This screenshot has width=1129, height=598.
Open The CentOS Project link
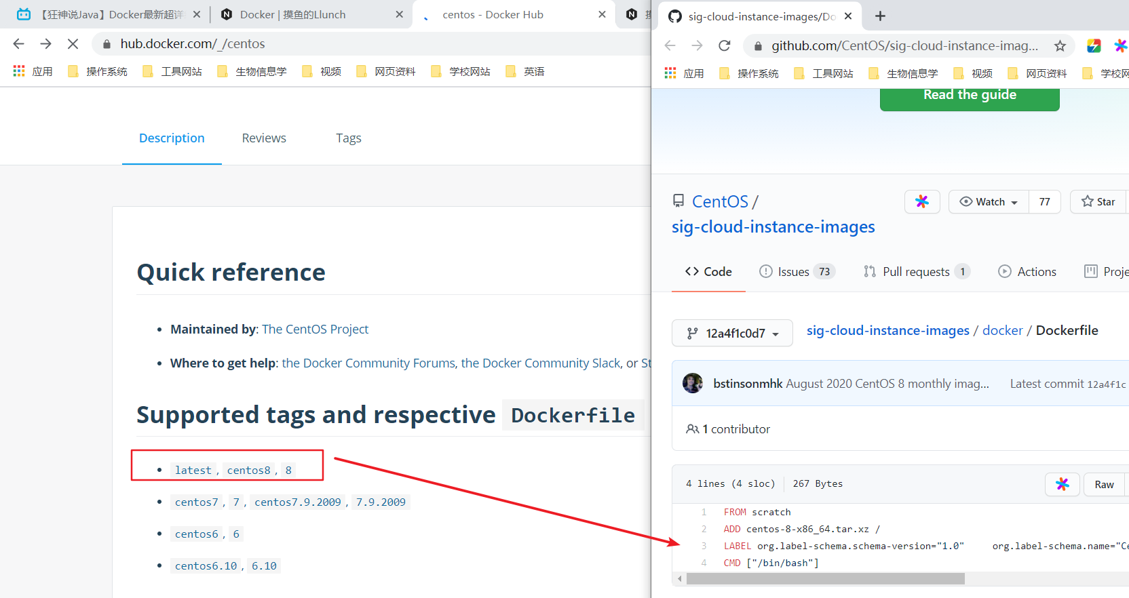315,330
